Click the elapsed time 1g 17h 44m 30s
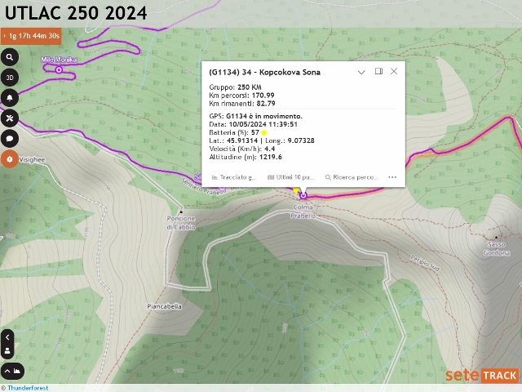Viewport: 522px width, 392px height. click(31, 36)
